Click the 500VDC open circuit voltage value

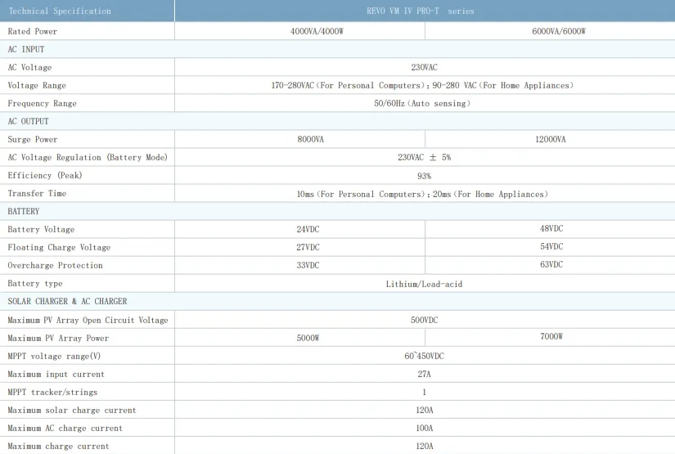(424, 320)
